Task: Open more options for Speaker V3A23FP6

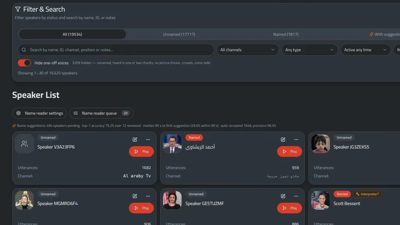Action: (x=148, y=139)
